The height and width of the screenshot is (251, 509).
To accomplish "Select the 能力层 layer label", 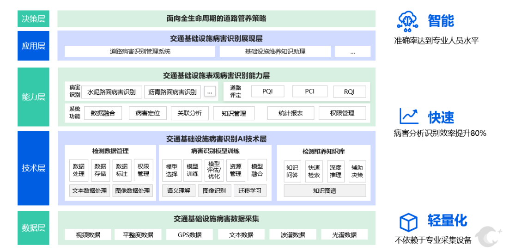I will point(33,97).
